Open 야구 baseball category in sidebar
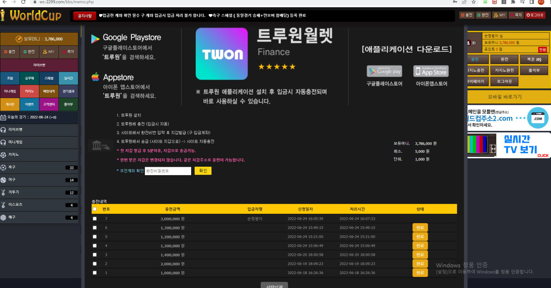The height and width of the screenshot is (288, 551). pyautogui.click(x=39, y=180)
